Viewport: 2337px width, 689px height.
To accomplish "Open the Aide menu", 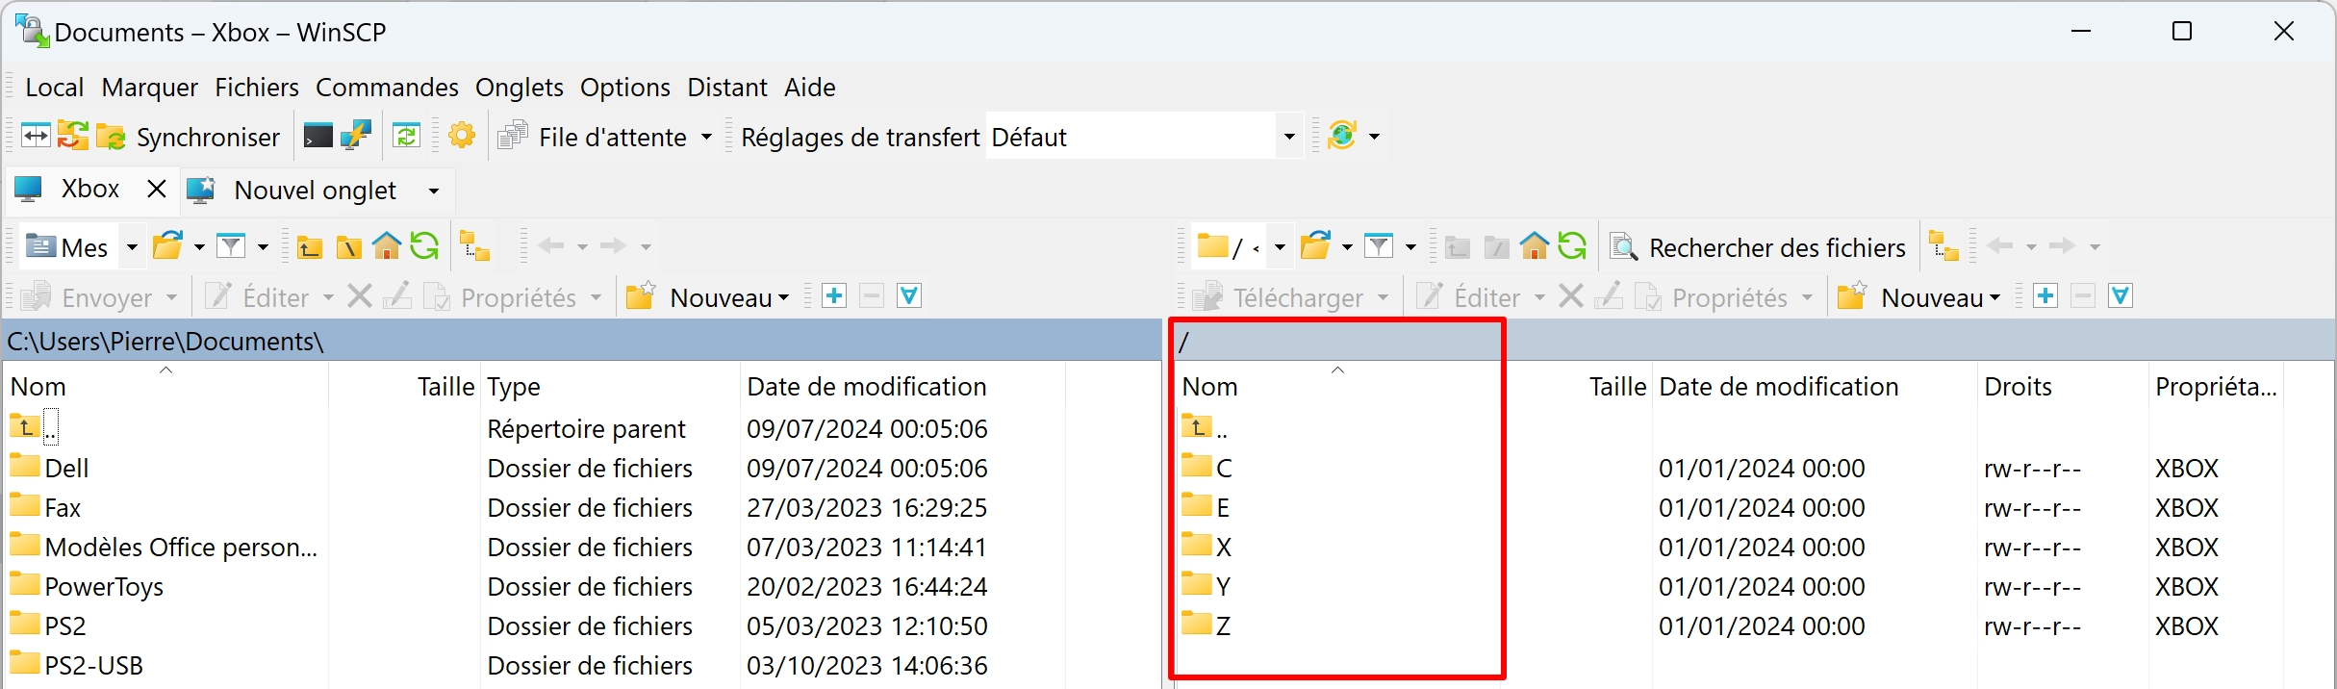I will pos(810,87).
